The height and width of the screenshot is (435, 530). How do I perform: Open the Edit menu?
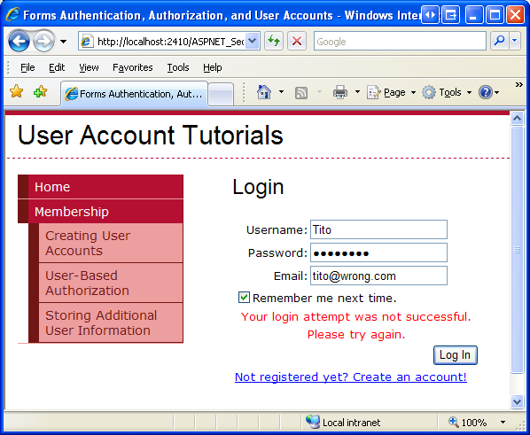click(57, 67)
